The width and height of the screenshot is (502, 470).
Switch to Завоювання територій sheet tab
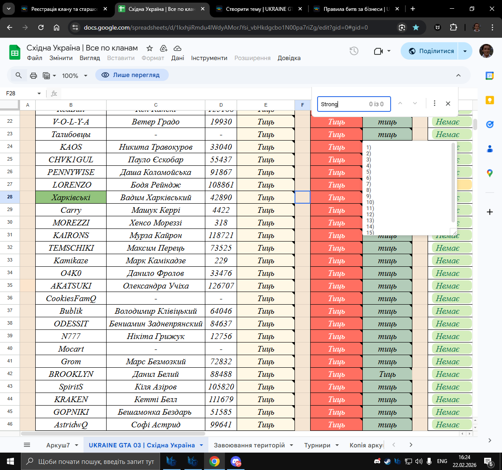(249, 445)
